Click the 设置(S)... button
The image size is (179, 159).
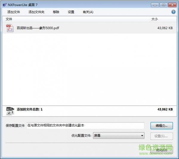pyautogui.click(x=161, y=136)
